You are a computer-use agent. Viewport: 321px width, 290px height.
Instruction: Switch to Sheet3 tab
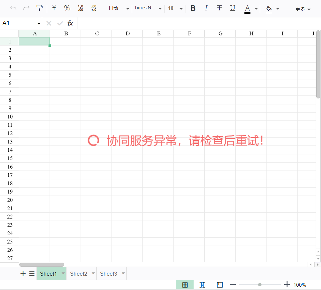(x=108, y=274)
